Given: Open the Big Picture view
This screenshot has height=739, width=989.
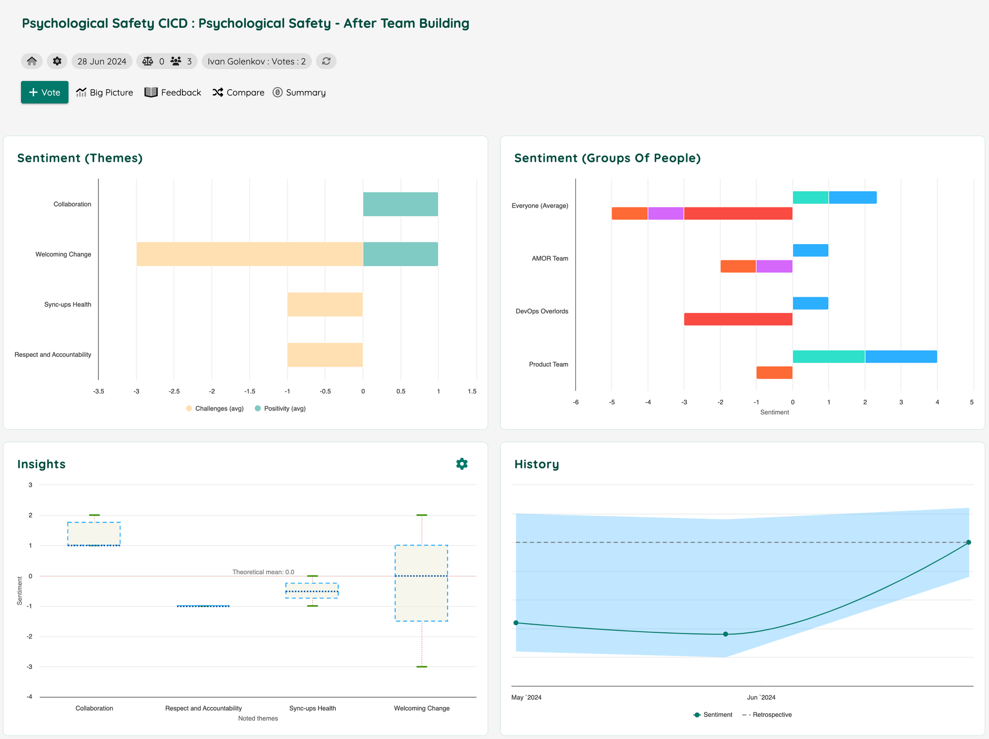Looking at the screenshot, I should tap(105, 93).
